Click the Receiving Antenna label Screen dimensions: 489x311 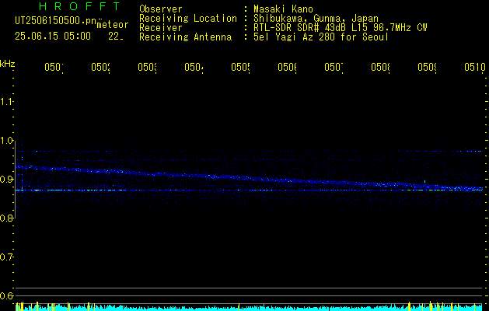point(185,37)
